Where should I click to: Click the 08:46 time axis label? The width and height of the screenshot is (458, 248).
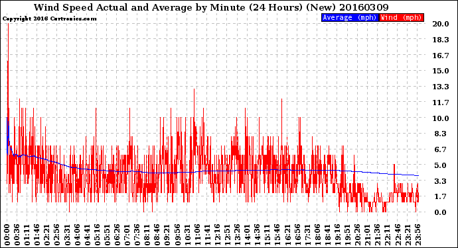coord(157,235)
